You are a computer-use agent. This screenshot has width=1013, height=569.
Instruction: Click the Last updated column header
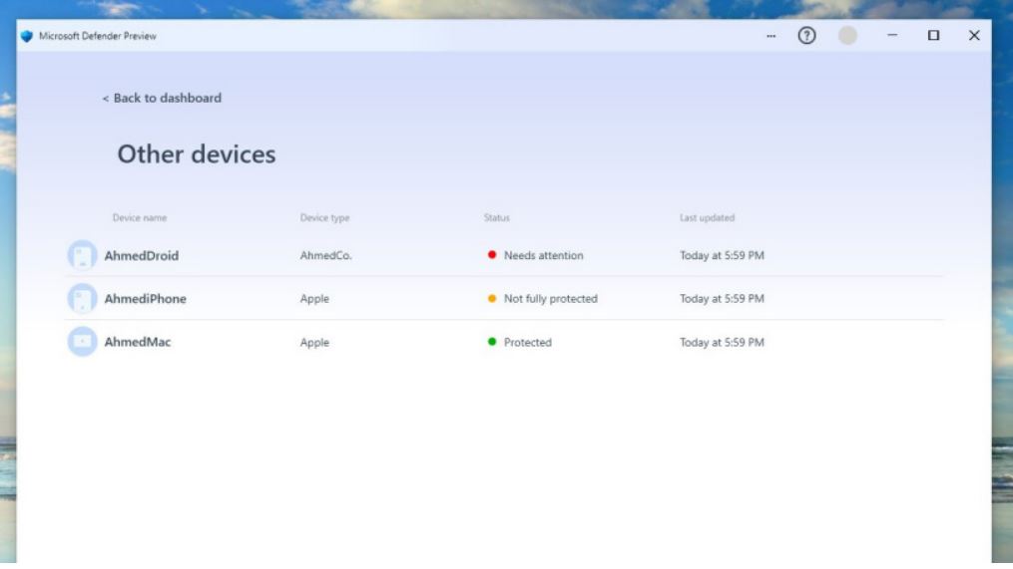click(x=707, y=218)
